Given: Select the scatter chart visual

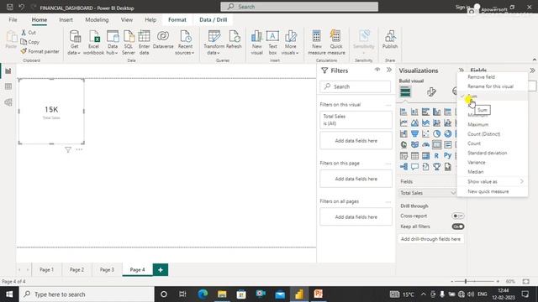Looking at the screenshot, I should click(425, 134).
